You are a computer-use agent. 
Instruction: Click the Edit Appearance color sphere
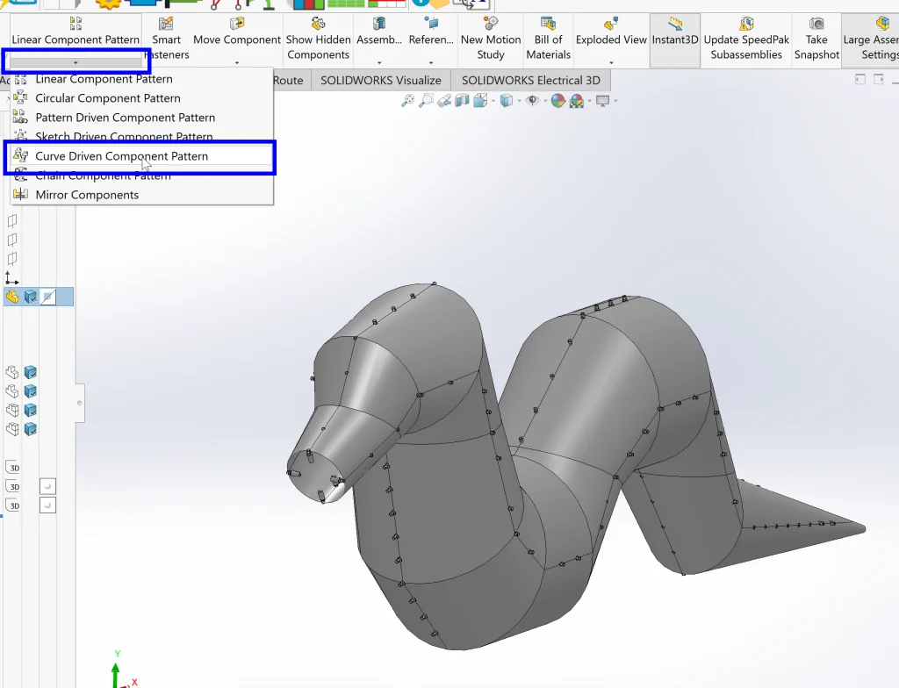click(557, 101)
